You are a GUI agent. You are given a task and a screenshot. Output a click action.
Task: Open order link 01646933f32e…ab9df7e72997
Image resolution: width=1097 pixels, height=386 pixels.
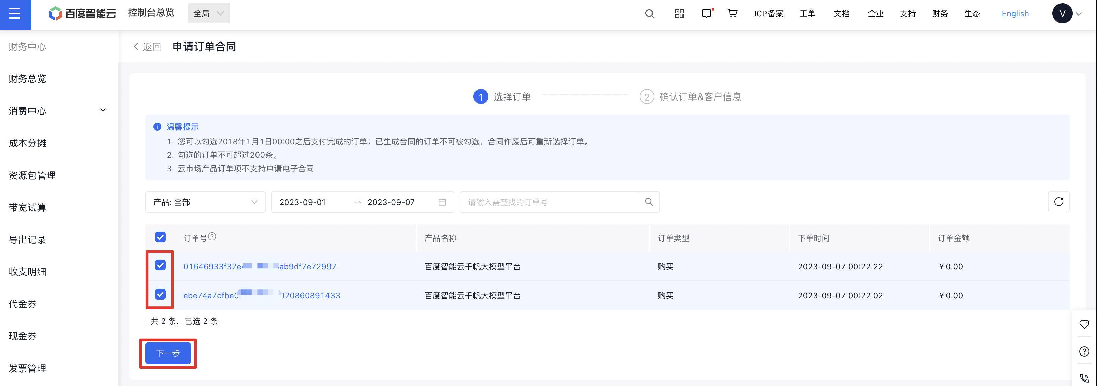260,267
